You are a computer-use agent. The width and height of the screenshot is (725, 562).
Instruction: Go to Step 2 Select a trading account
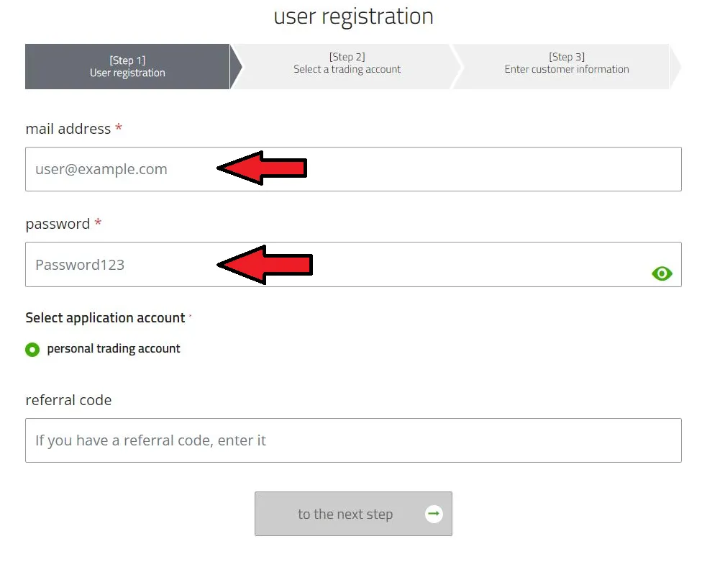tap(347, 67)
